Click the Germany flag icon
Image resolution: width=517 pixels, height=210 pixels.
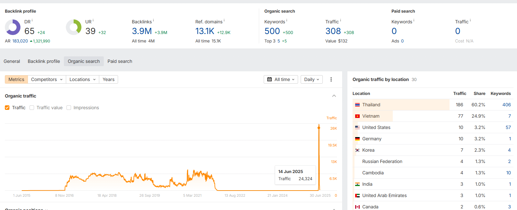coord(357,139)
